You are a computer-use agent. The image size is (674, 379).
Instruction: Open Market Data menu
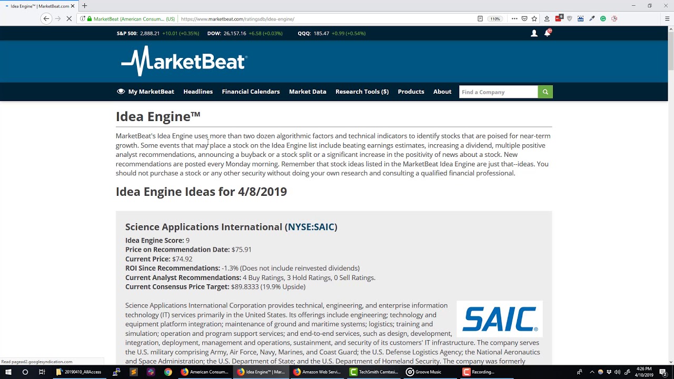308,92
